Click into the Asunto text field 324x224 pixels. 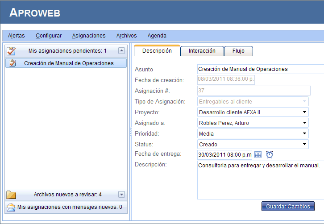tap(261, 69)
